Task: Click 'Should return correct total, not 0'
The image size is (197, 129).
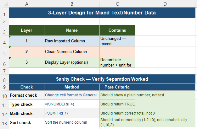Action: (x=127, y=113)
